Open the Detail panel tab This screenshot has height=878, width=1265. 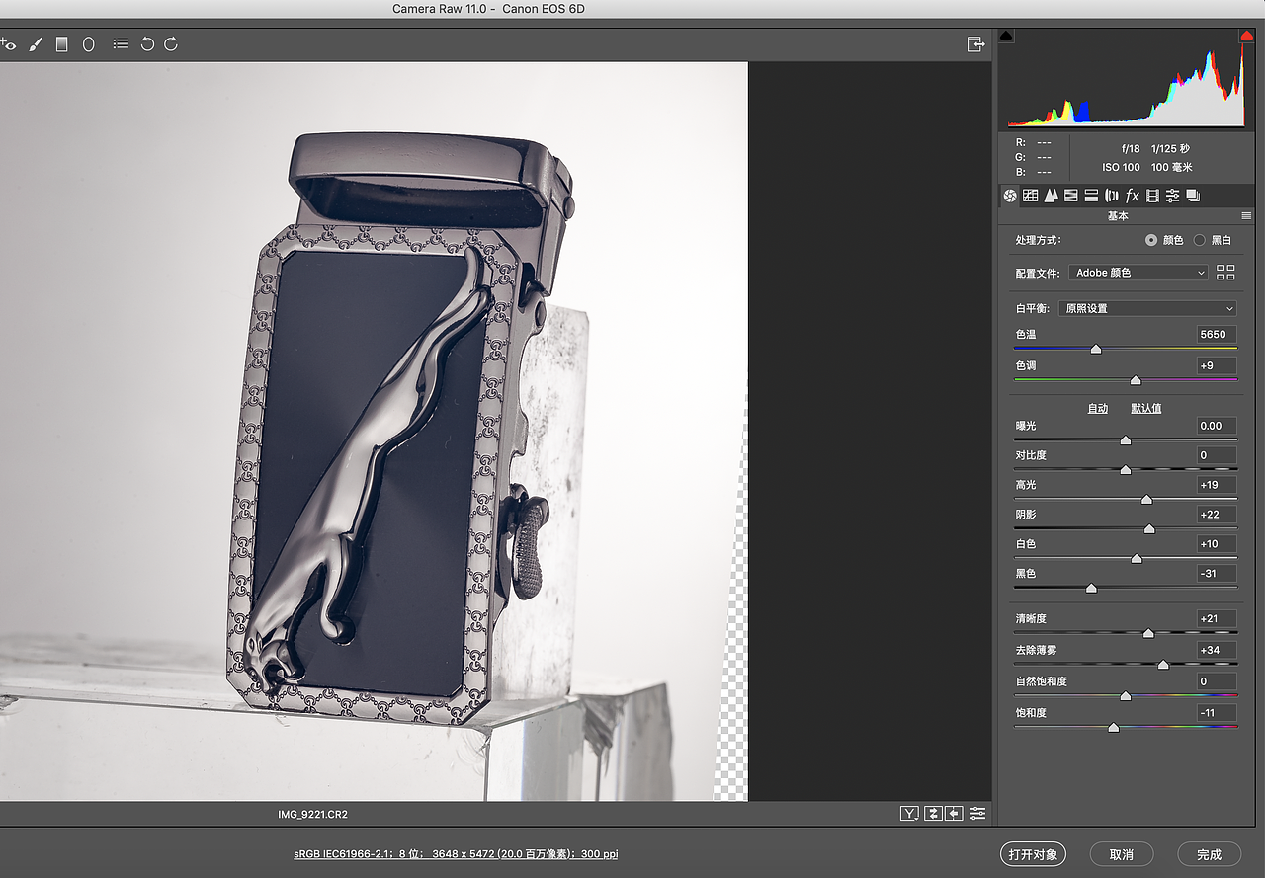tap(1052, 196)
